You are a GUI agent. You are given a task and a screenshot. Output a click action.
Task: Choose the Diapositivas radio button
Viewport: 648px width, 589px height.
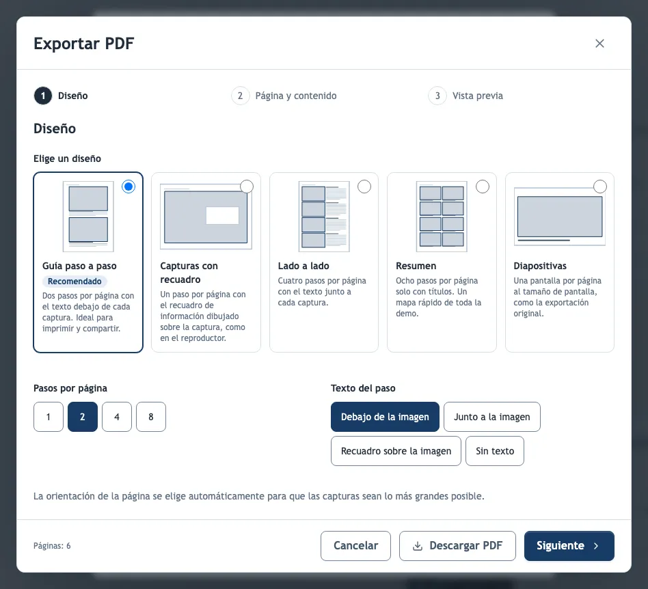[599, 187]
